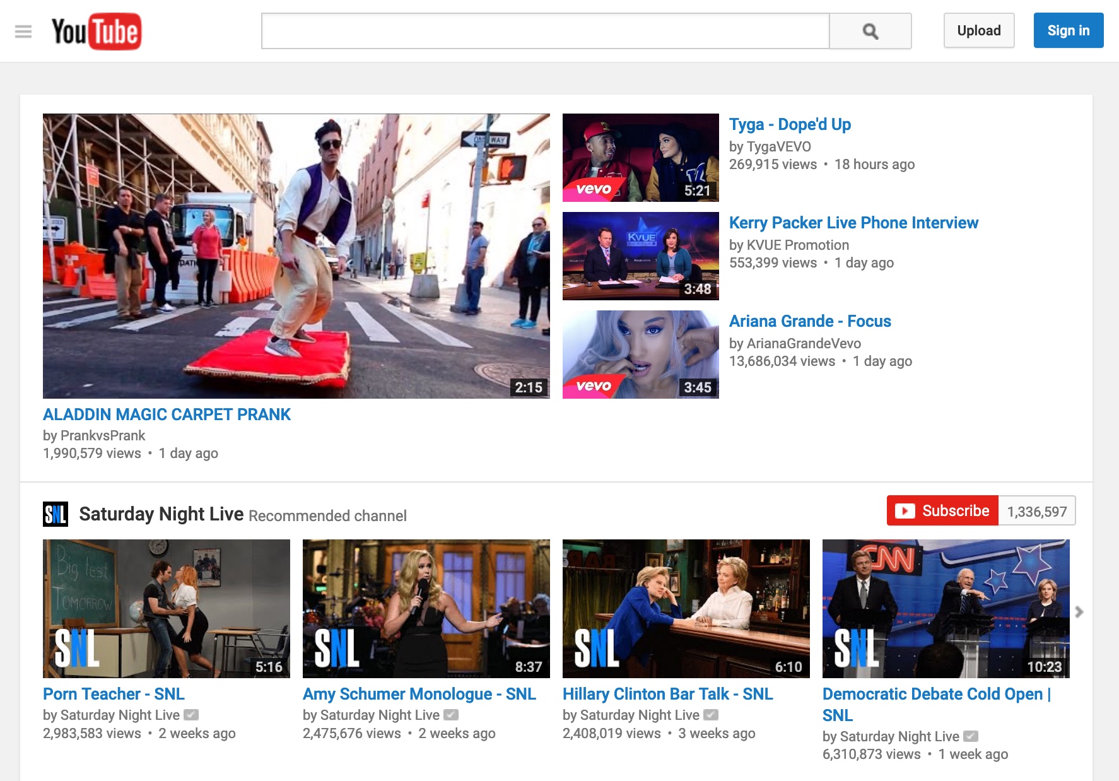The image size is (1119, 781).
Task: Click the YouTube logo
Action: click(97, 31)
